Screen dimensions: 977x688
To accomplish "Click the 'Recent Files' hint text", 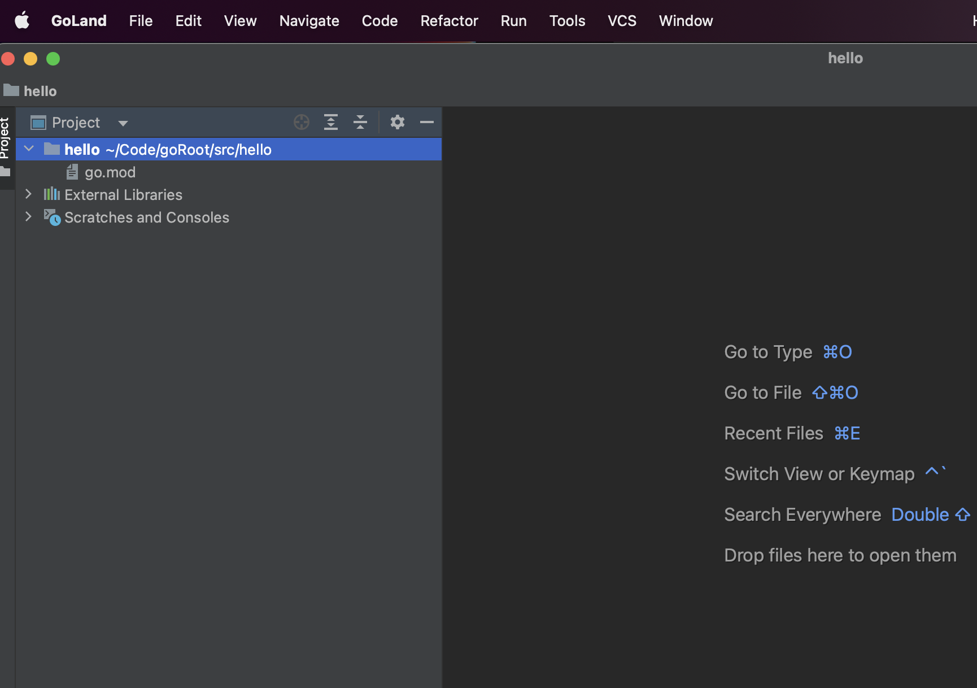I will point(774,433).
